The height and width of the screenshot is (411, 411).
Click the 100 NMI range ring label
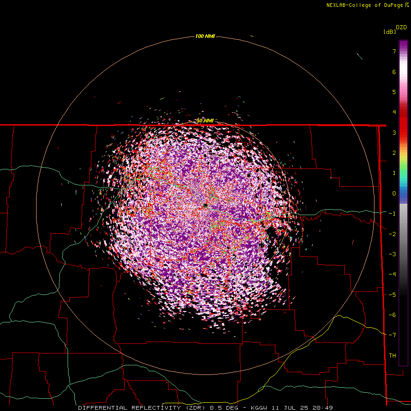[x=205, y=36]
